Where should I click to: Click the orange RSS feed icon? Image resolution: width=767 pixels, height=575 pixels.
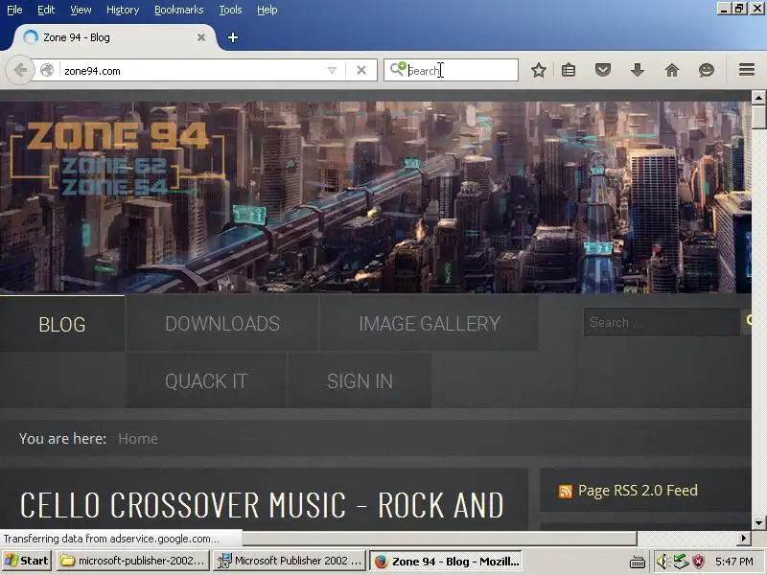coord(565,492)
